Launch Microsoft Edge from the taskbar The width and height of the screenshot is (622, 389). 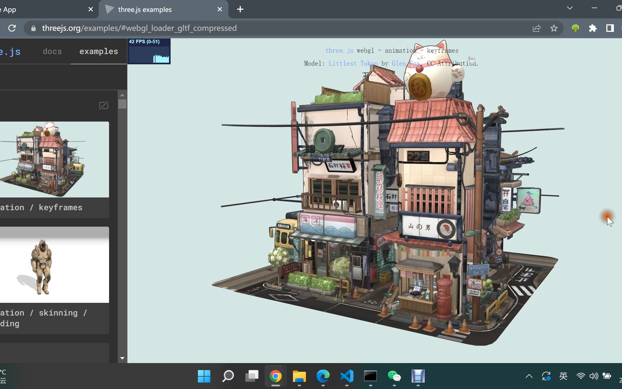coord(323,376)
